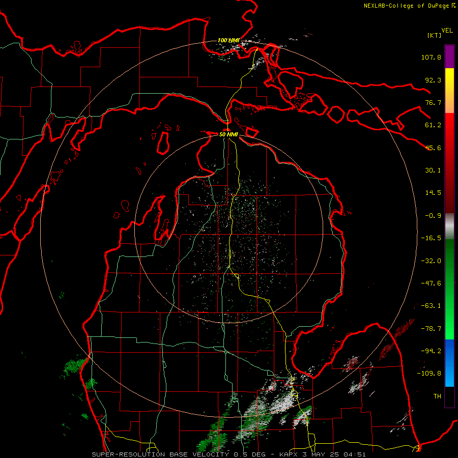Click the 61.2 velocity scale value
The height and width of the screenshot is (458, 458).
[433, 125]
